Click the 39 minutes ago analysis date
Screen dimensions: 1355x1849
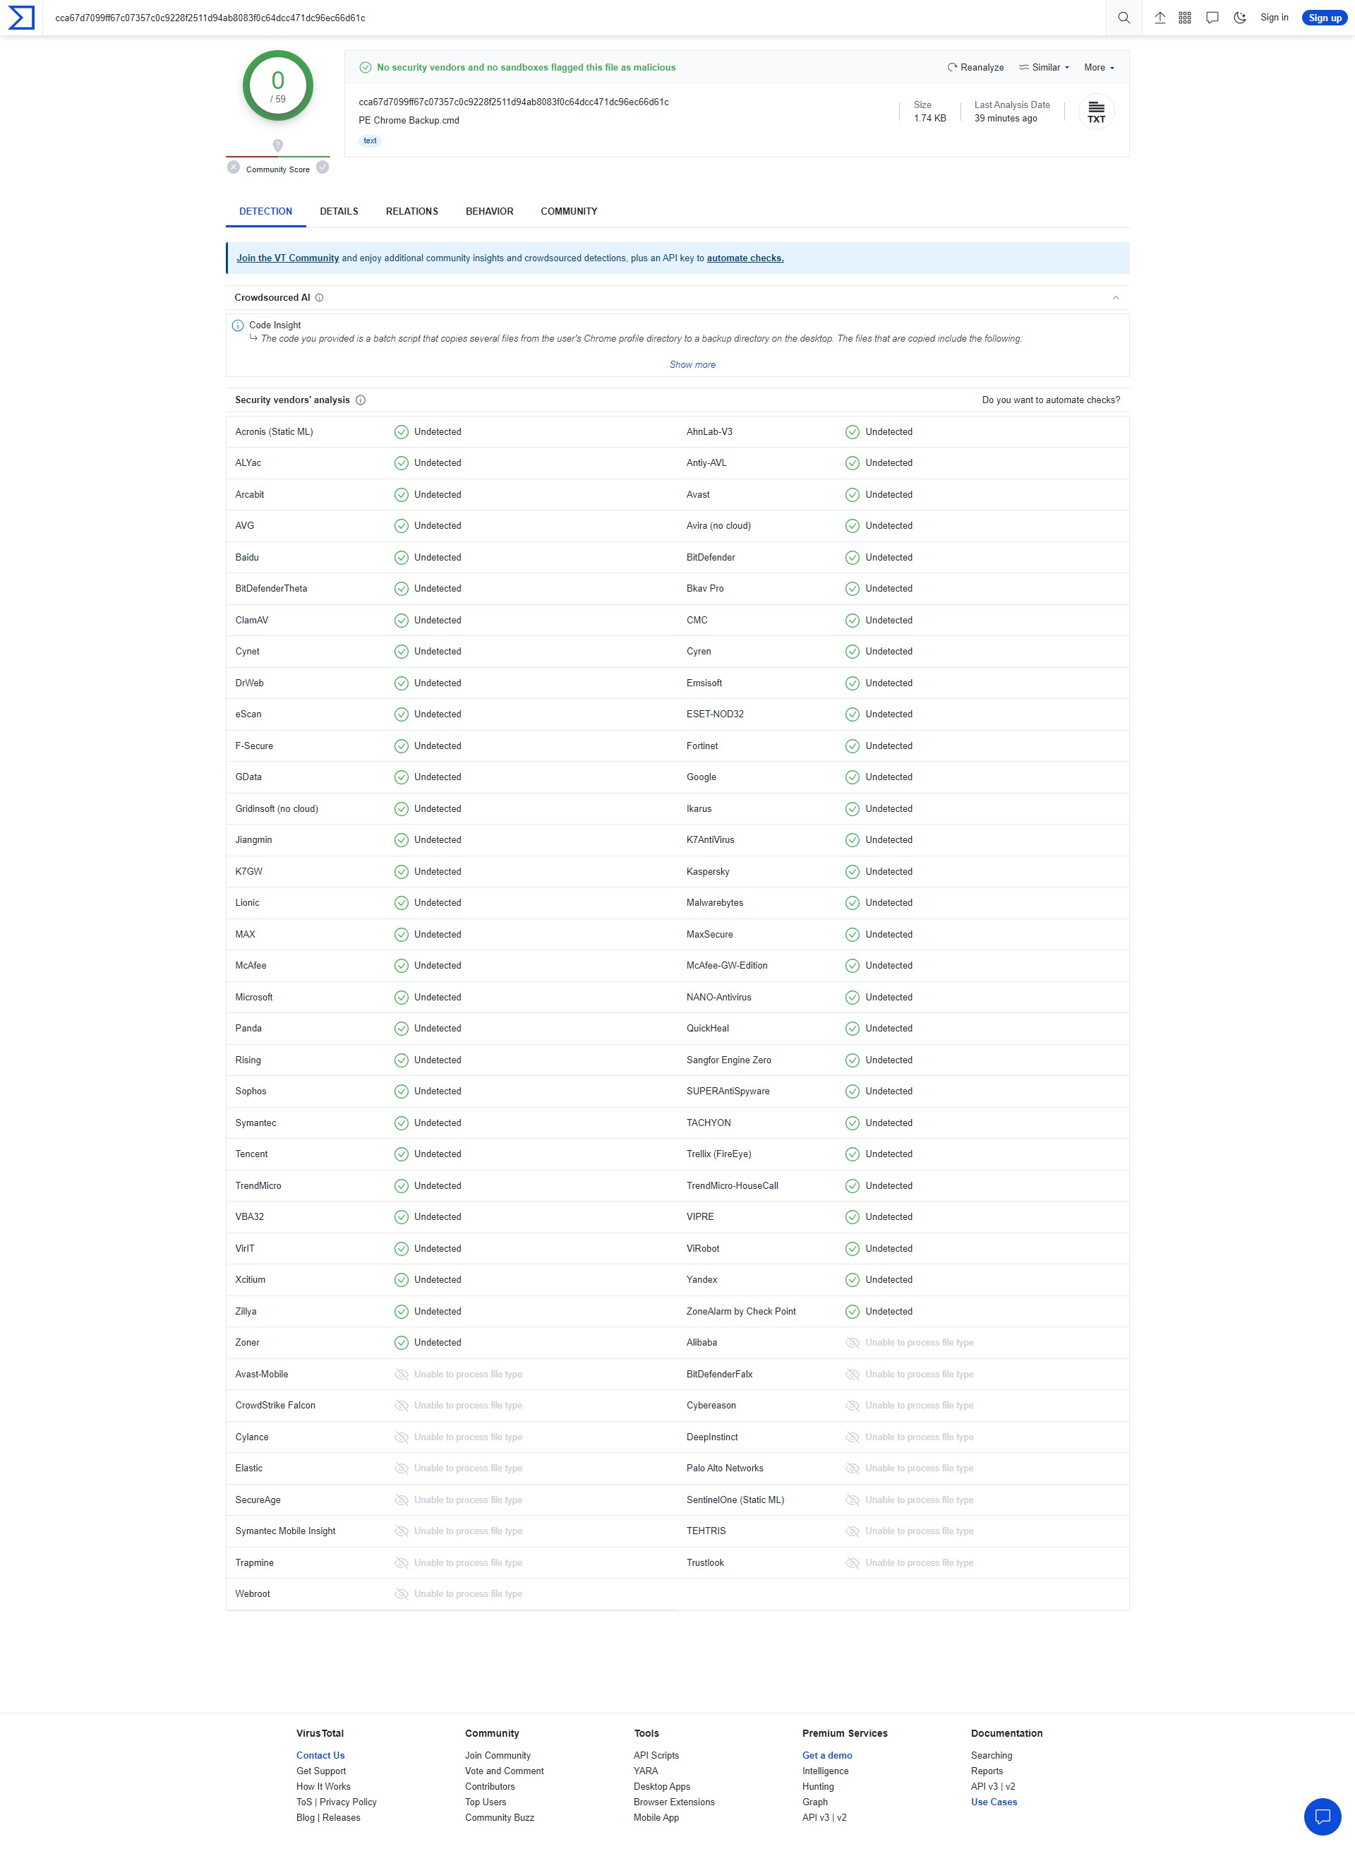(x=1006, y=118)
